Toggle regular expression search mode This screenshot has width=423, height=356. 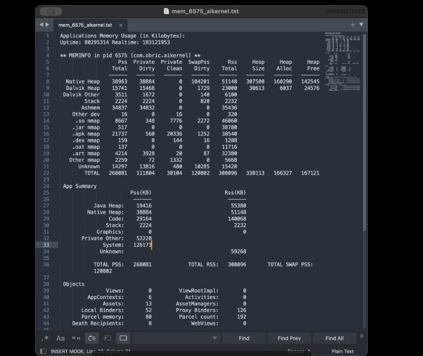[x=45, y=338]
